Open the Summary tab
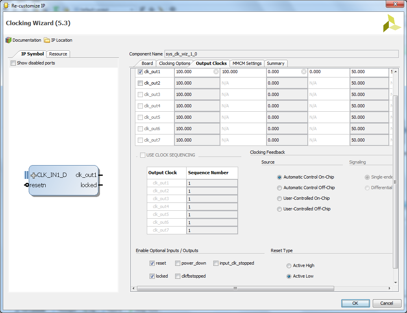 276,63
